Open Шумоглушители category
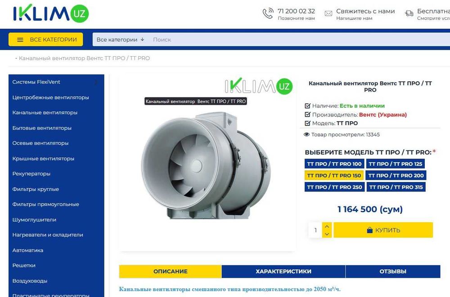Screen dimensions: 450x297 pyautogui.click(x=34, y=220)
